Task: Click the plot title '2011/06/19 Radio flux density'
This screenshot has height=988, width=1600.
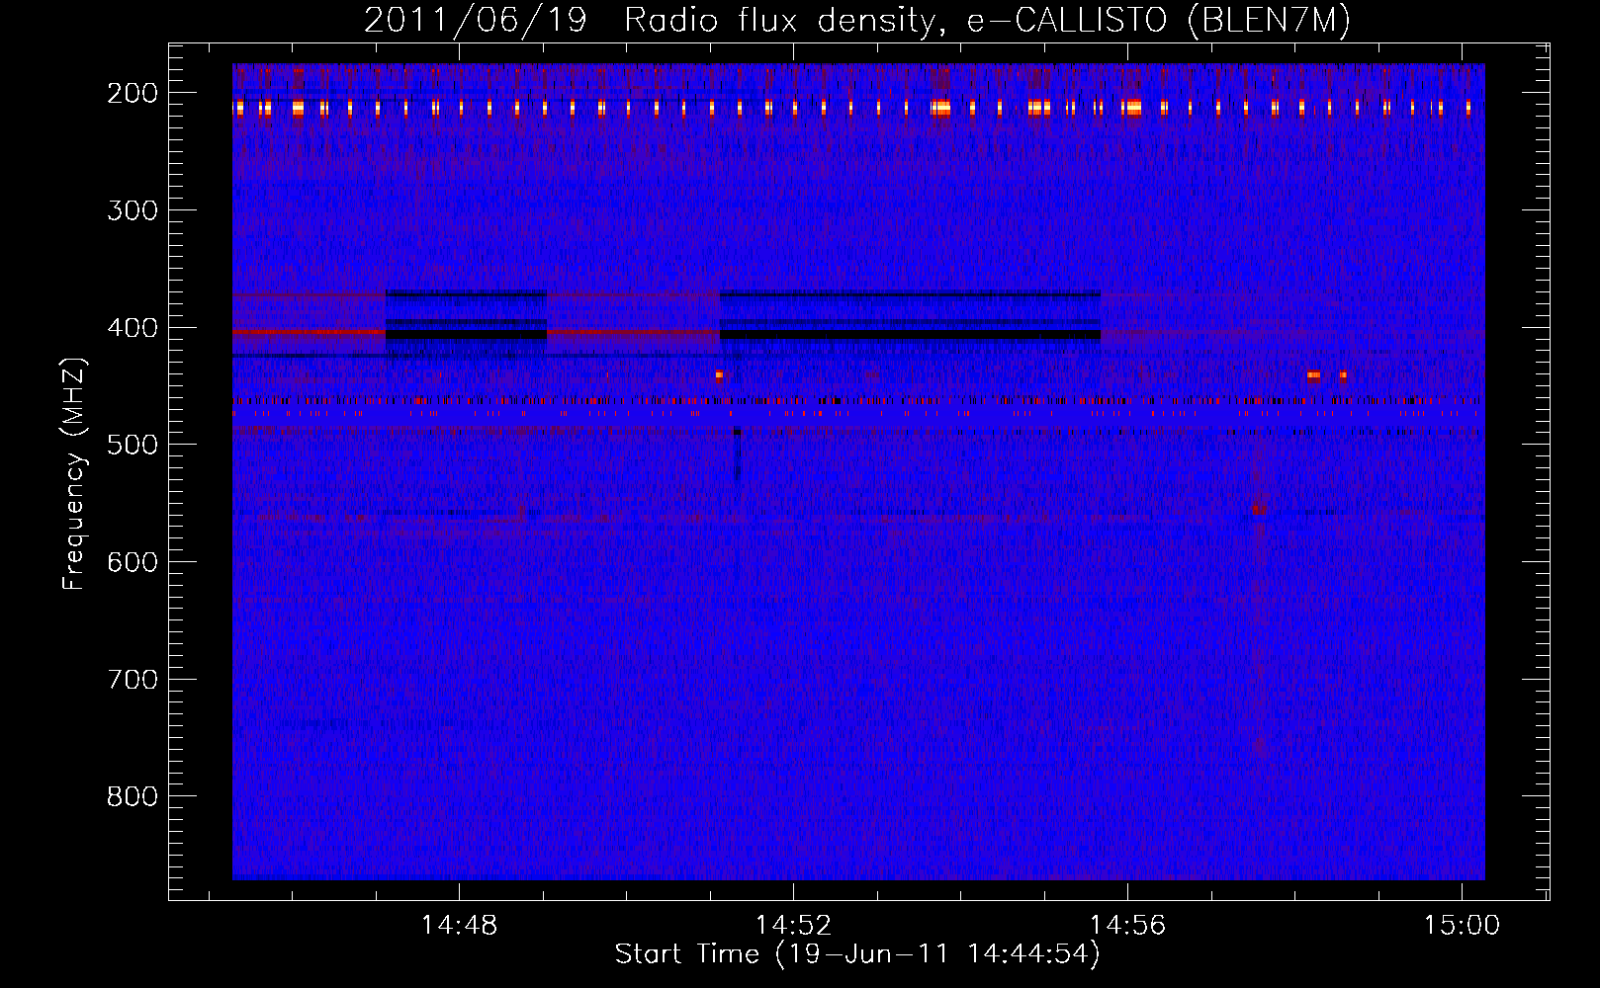Action: tap(856, 21)
